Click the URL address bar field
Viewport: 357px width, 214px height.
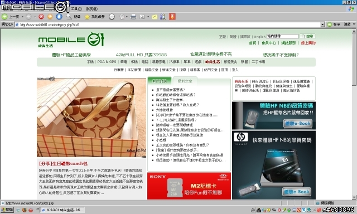click(x=167, y=25)
